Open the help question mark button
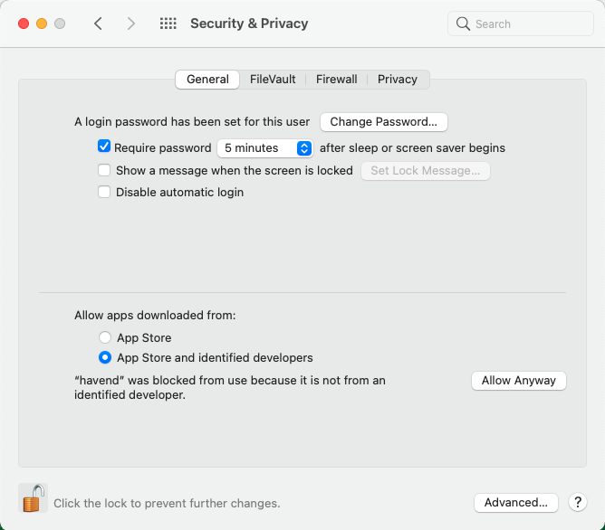Viewport: 605px width, 530px height. pyautogui.click(x=577, y=502)
